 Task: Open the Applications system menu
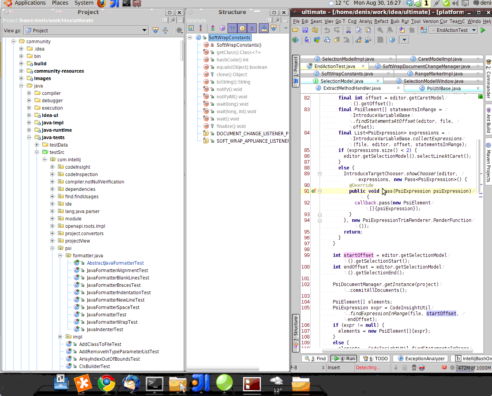click(x=30, y=3)
